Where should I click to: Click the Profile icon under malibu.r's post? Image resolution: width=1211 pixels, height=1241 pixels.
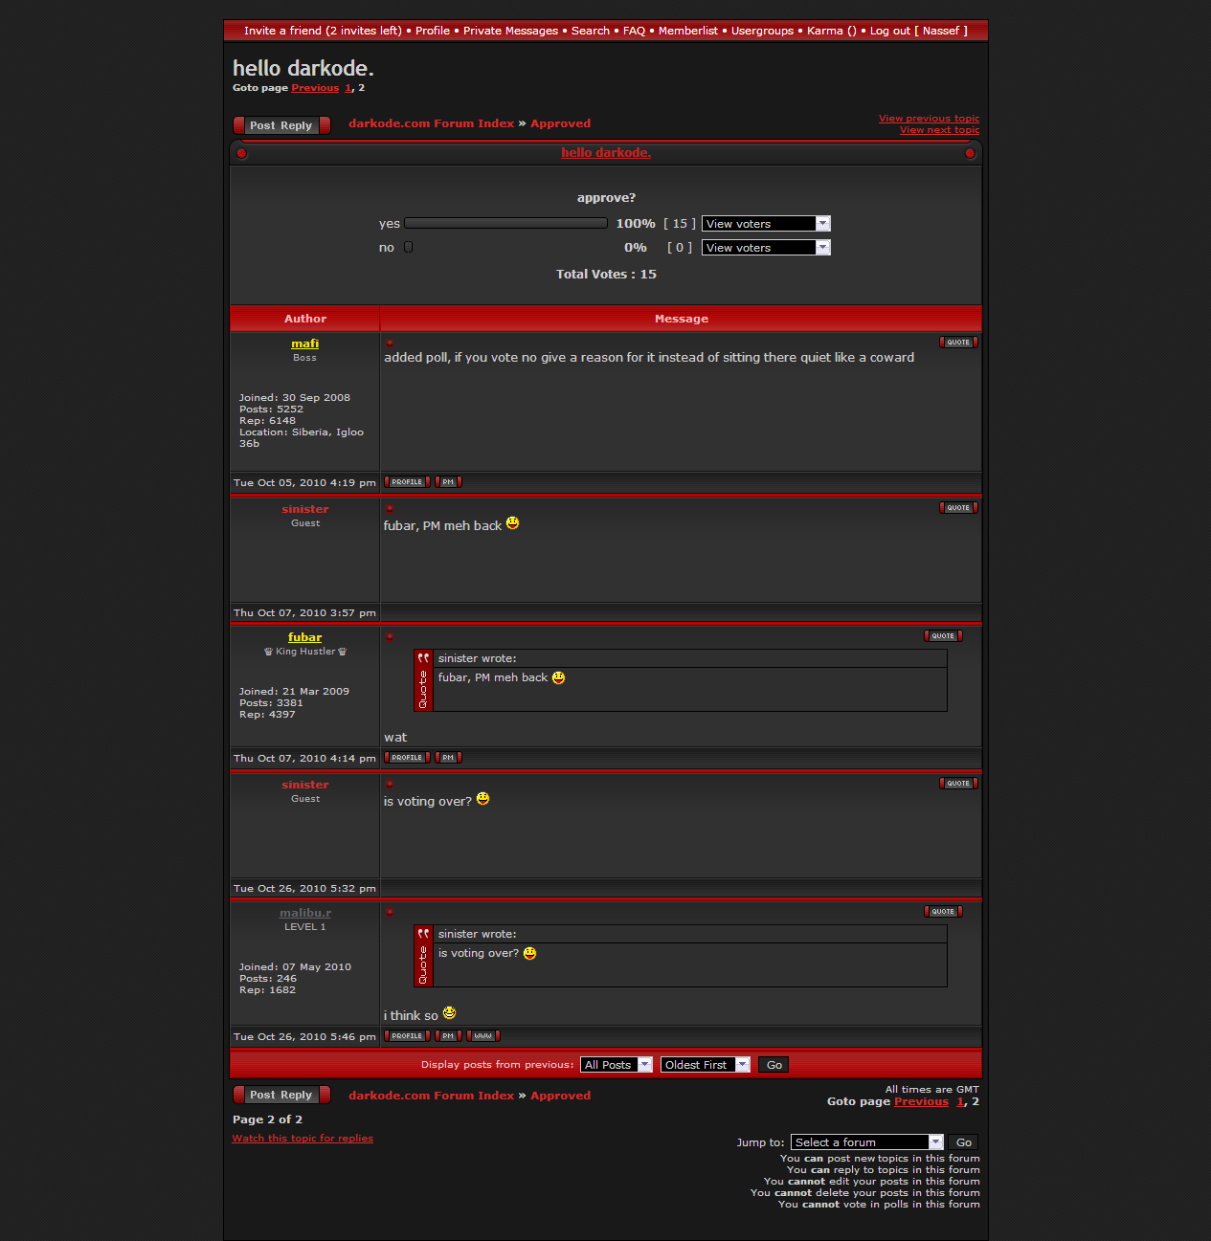[x=407, y=1036]
